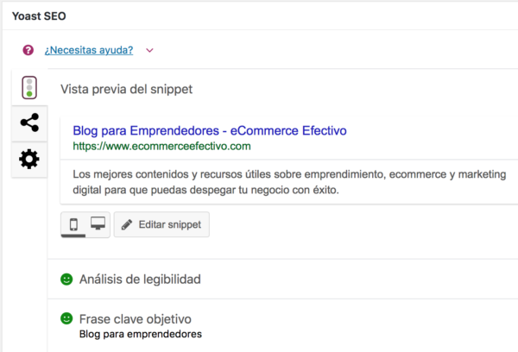
Task: Click the purple help question mark icon
Action: pyautogui.click(x=28, y=50)
